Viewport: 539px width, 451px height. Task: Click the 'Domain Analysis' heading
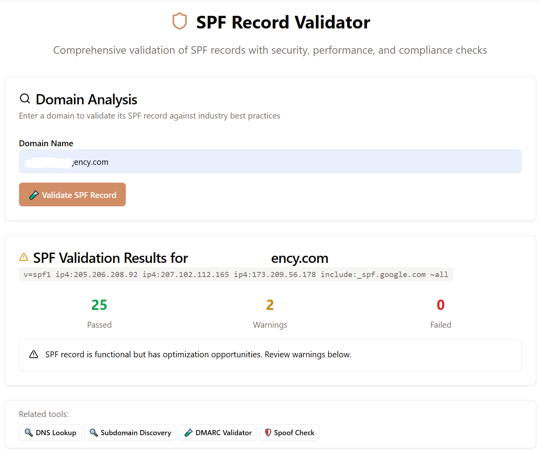point(86,99)
